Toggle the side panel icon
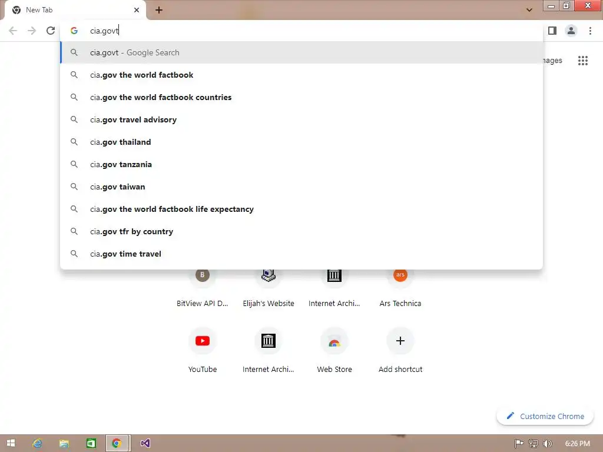Viewport: 603px width, 452px height. (552, 31)
